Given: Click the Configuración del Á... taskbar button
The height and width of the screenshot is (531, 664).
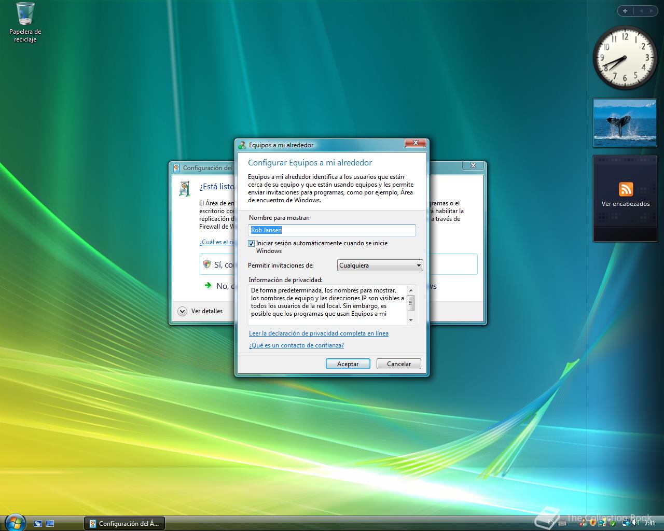Looking at the screenshot, I should [x=125, y=523].
